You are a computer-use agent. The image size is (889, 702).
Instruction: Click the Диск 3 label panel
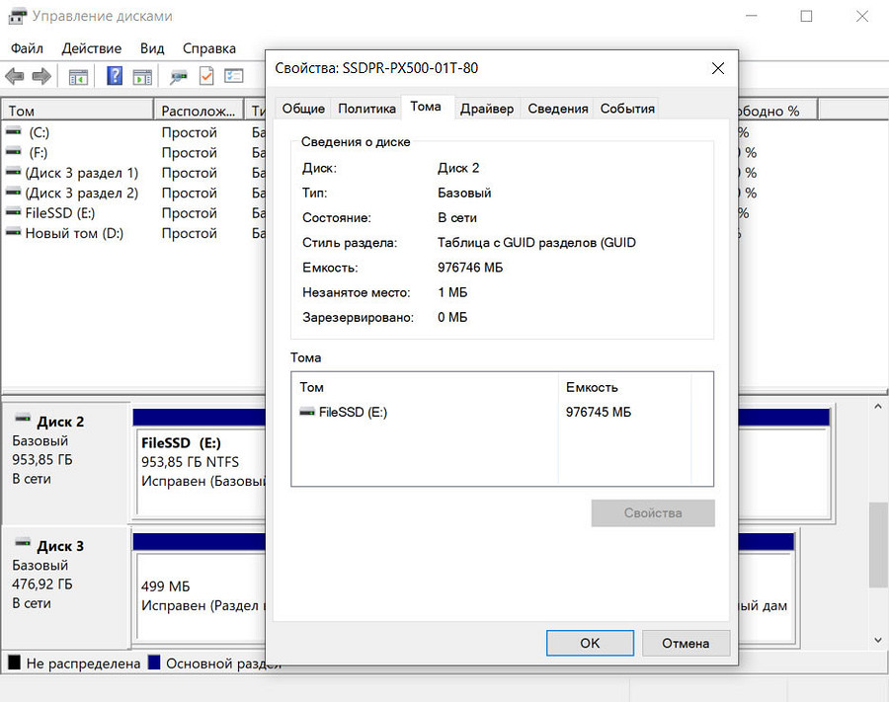click(66, 587)
